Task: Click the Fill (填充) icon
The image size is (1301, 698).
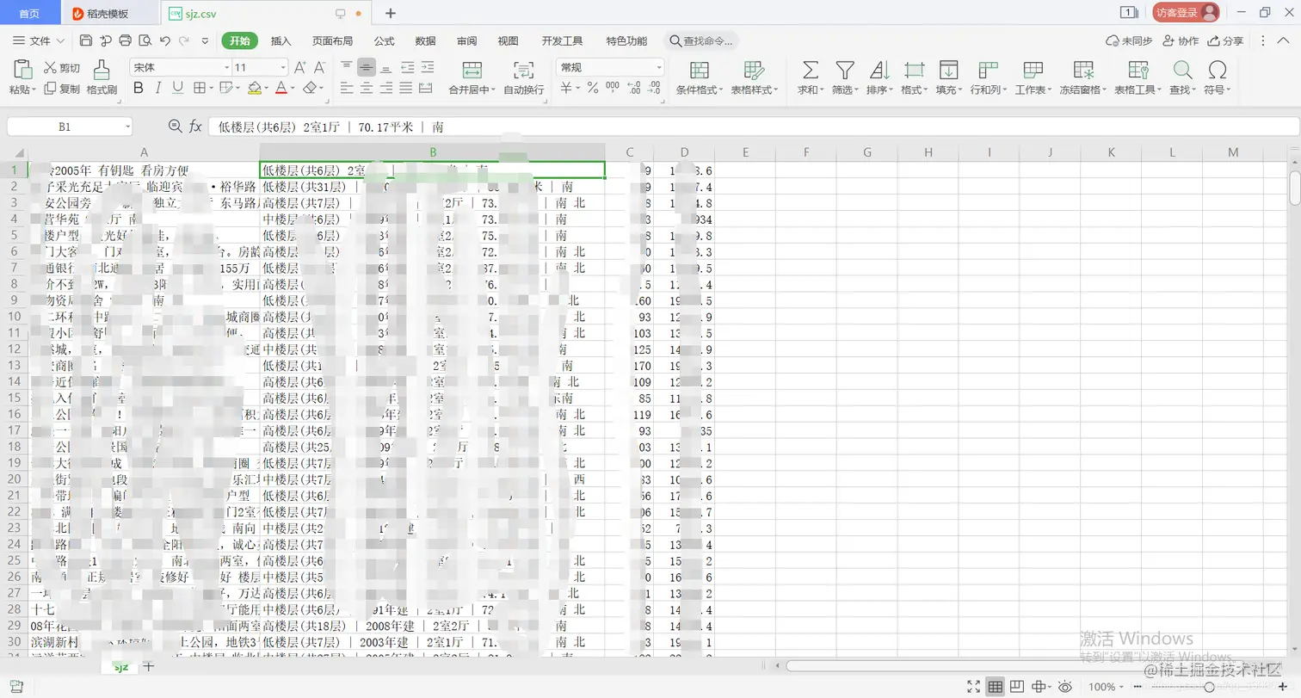Action: click(948, 70)
